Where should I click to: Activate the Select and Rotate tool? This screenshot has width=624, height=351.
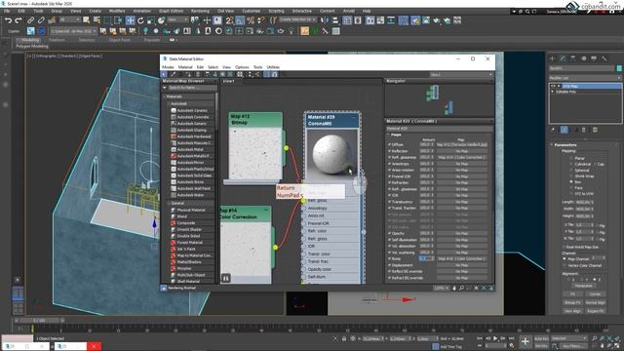coord(140,20)
